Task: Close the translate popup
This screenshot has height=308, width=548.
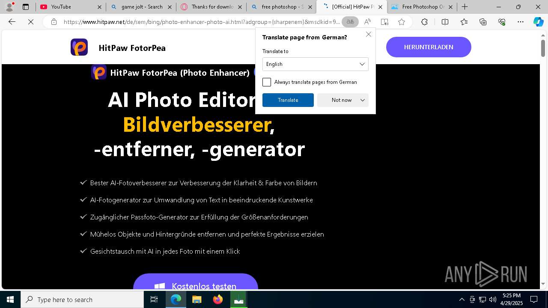Action: 369,34
